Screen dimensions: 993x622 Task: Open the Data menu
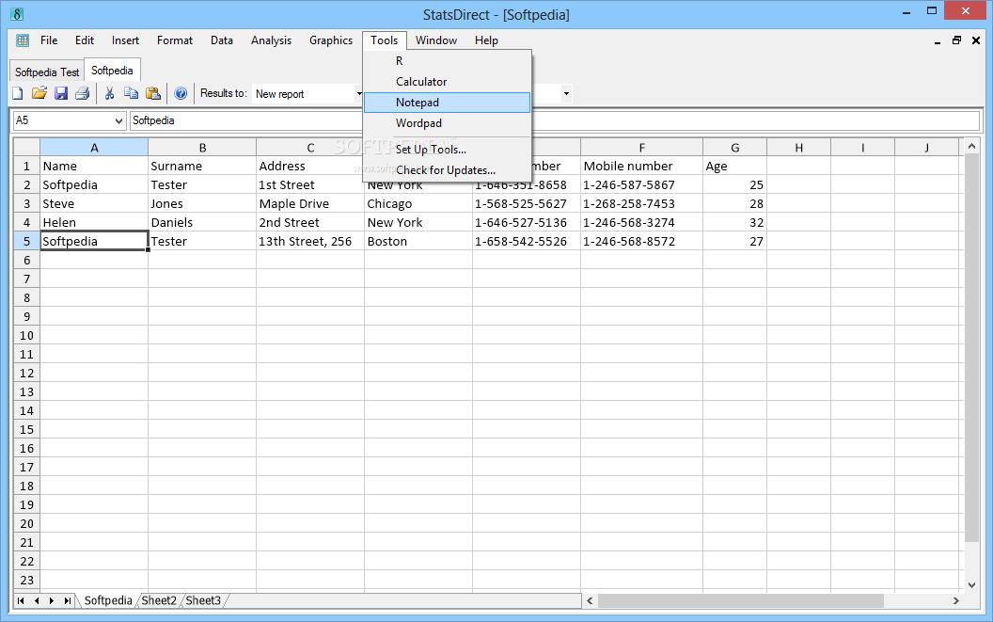(222, 40)
